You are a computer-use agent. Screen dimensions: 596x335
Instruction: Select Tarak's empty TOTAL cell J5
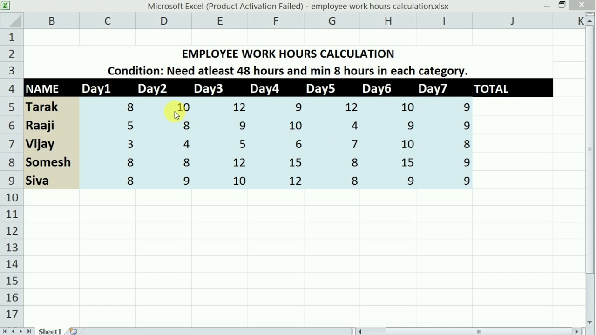(x=513, y=107)
